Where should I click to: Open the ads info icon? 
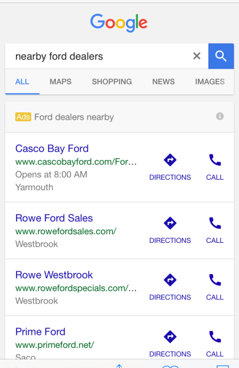point(220,116)
